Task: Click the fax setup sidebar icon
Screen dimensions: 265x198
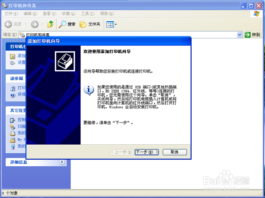Action: (12, 63)
